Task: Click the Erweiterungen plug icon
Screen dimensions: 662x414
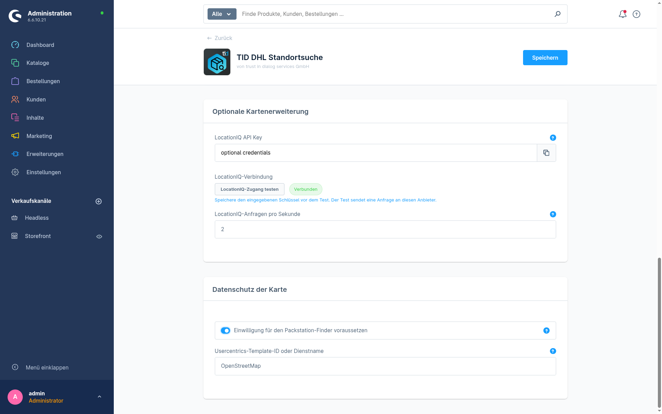Action: [x=15, y=154]
